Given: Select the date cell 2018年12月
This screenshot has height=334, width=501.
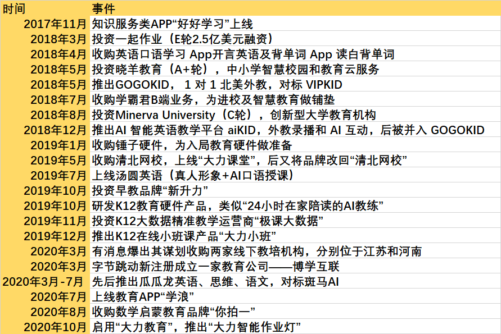Looking at the screenshot, I should 45,130.
